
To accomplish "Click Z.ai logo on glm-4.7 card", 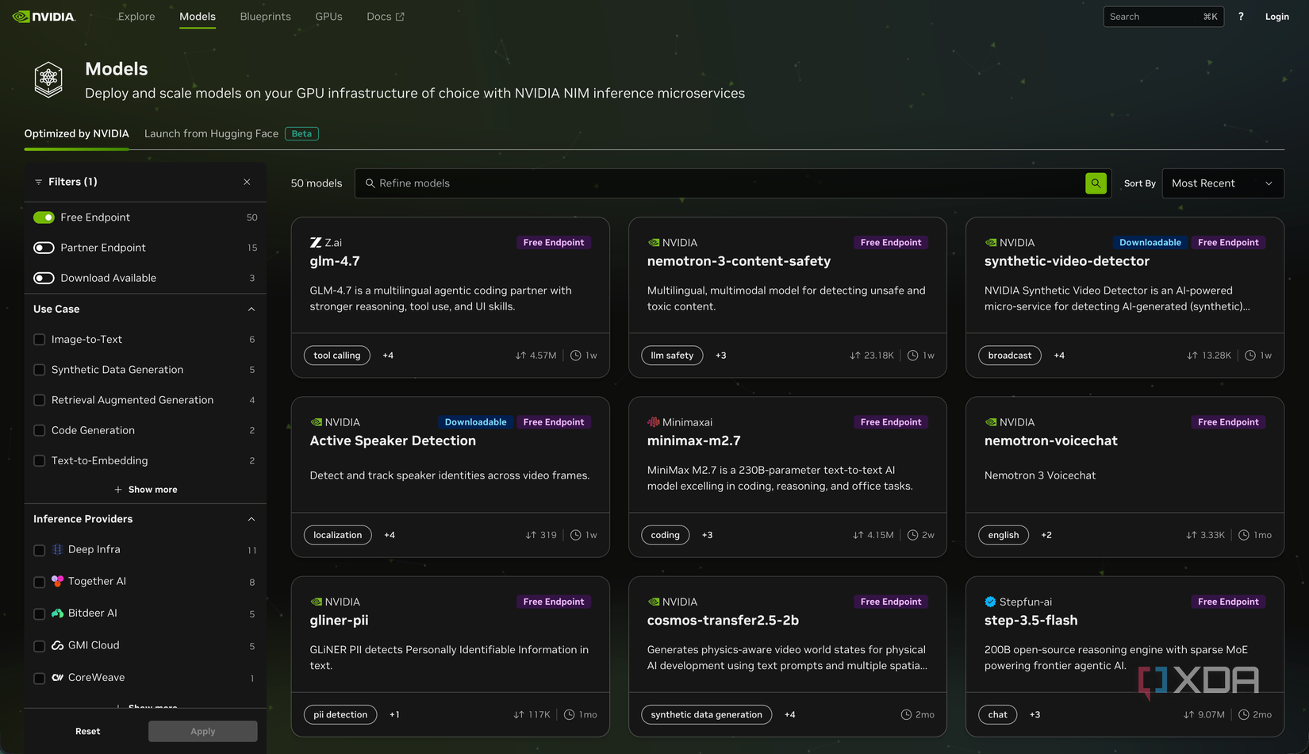I will pos(316,243).
